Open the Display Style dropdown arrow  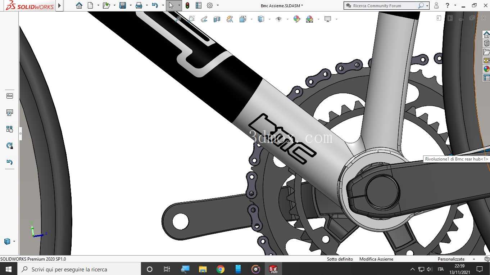click(269, 19)
